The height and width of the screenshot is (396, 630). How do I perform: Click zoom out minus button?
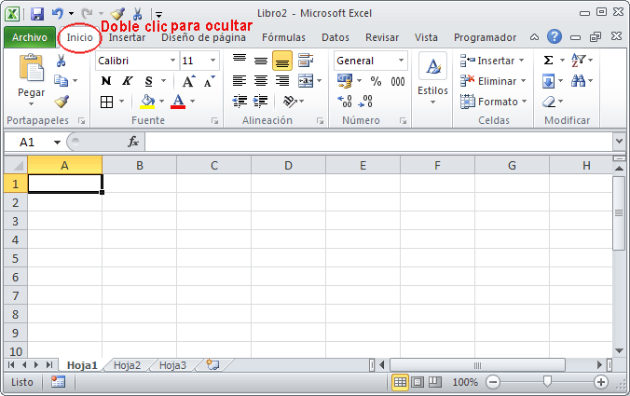coord(493,382)
